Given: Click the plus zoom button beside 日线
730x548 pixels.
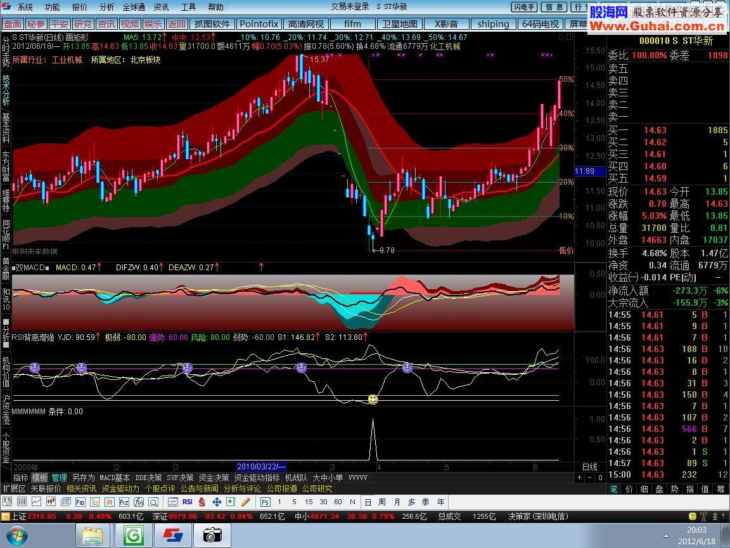Looking at the screenshot, I should pos(580,478).
